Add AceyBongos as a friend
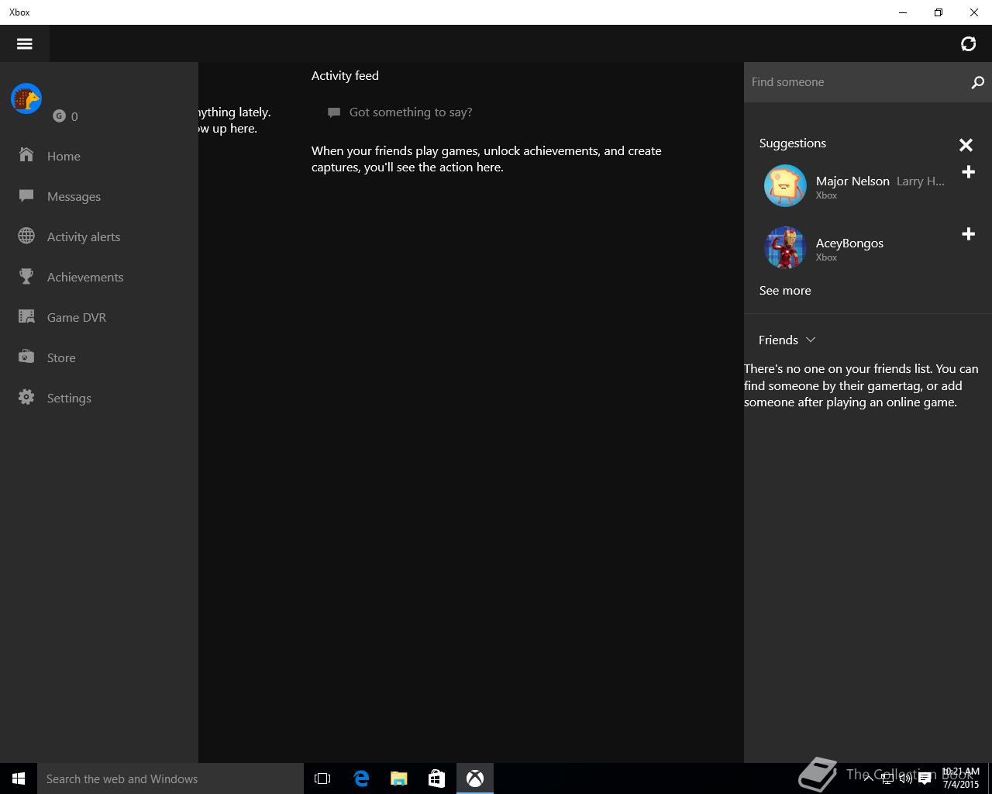Screen dimensions: 992x794 tap(968, 234)
